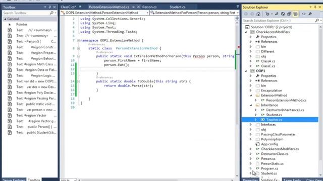This screenshot has height=181, width=323.
Task: Collapse the OOP1 project node
Action: pyautogui.click(x=246, y=71)
